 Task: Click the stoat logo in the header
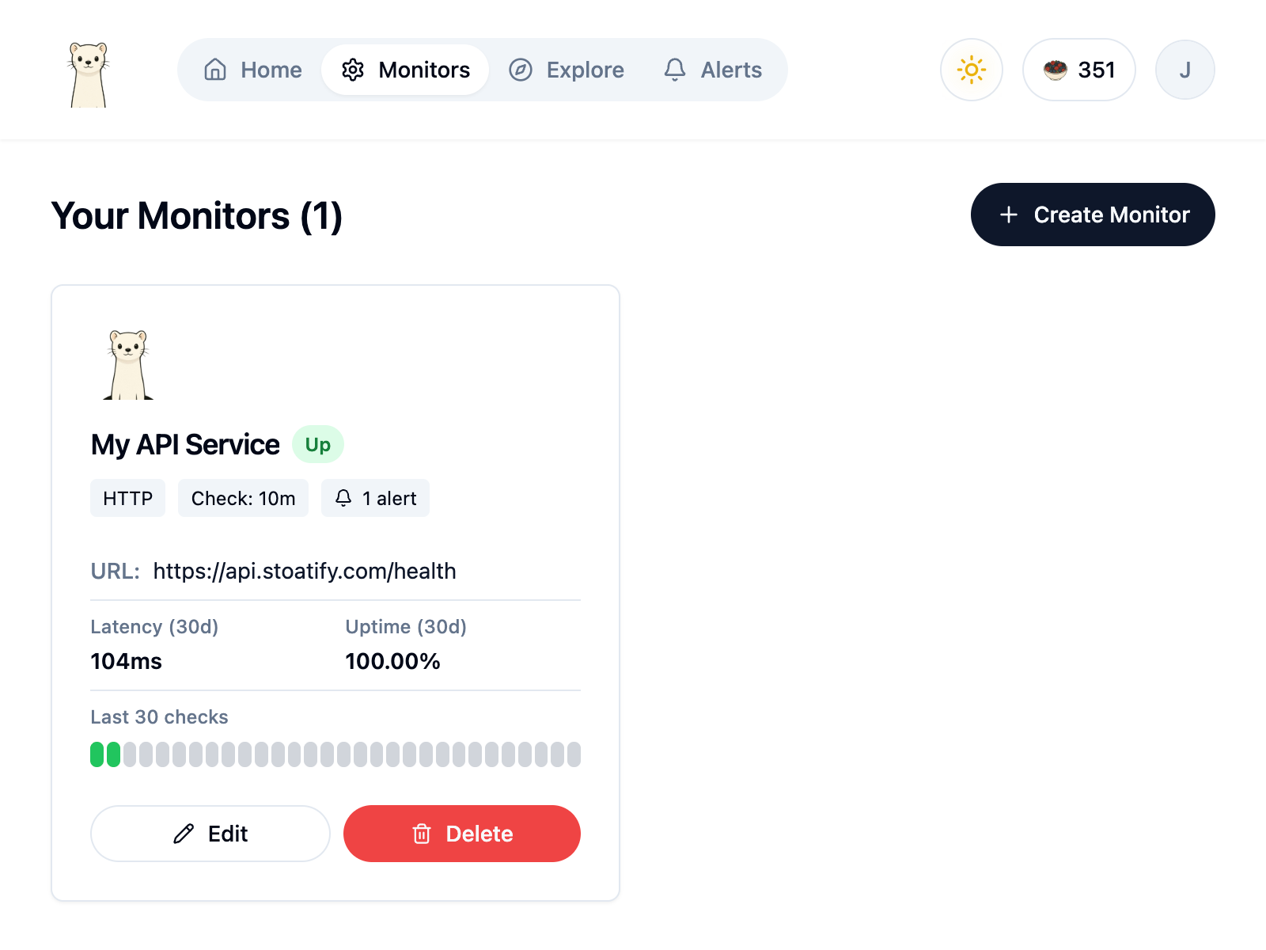pos(88,74)
